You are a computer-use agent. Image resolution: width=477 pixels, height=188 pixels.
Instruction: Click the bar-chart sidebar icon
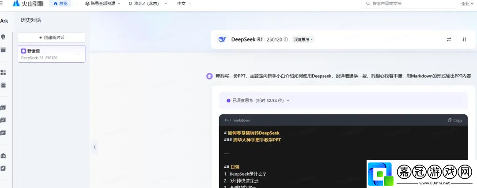(x=4, y=156)
